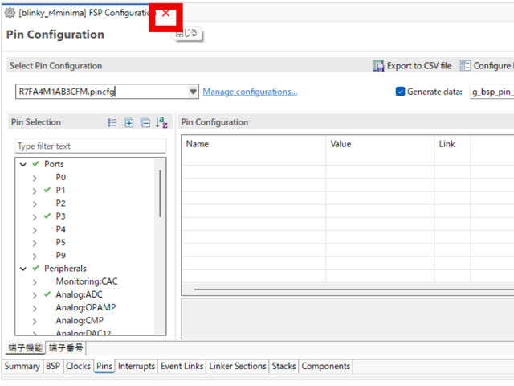
Task: Sort Pin Selection alphabetically
Action: [161, 122]
